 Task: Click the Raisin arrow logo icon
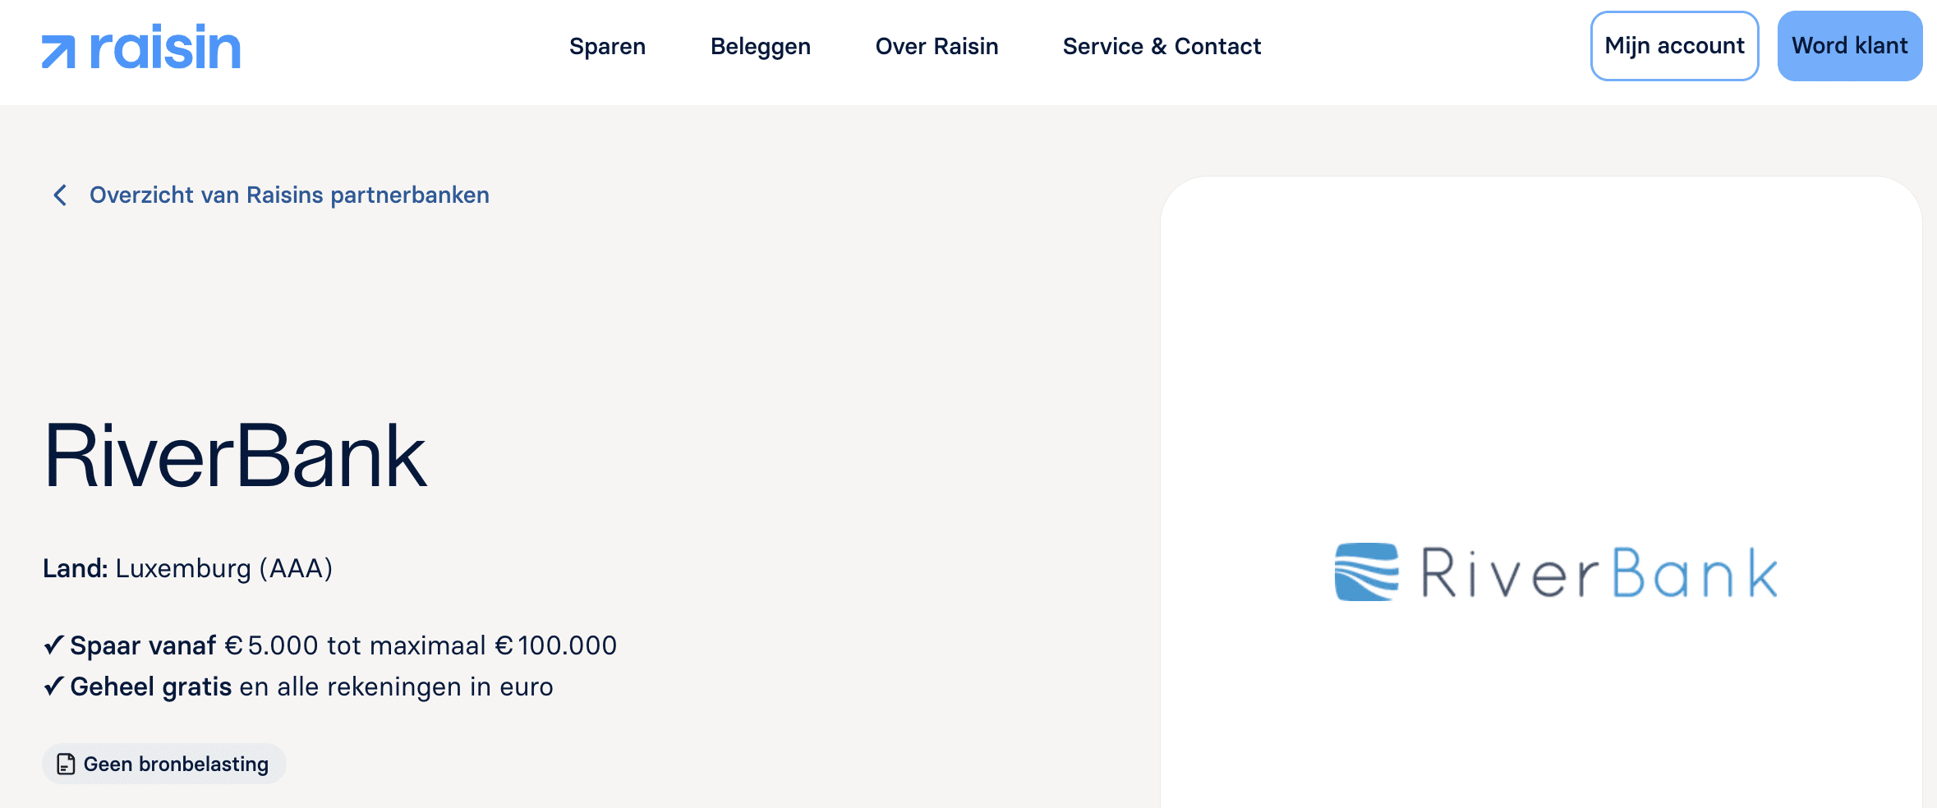58,52
